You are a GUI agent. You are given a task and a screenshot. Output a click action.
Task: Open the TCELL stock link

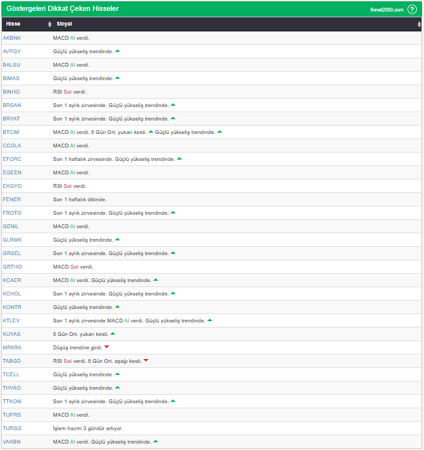click(x=11, y=374)
